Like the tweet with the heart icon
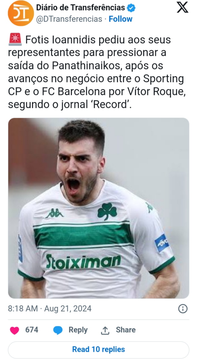 [14, 330]
